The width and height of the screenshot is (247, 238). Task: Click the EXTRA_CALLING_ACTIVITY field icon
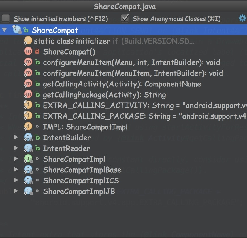pyautogui.click(x=28, y=105)
